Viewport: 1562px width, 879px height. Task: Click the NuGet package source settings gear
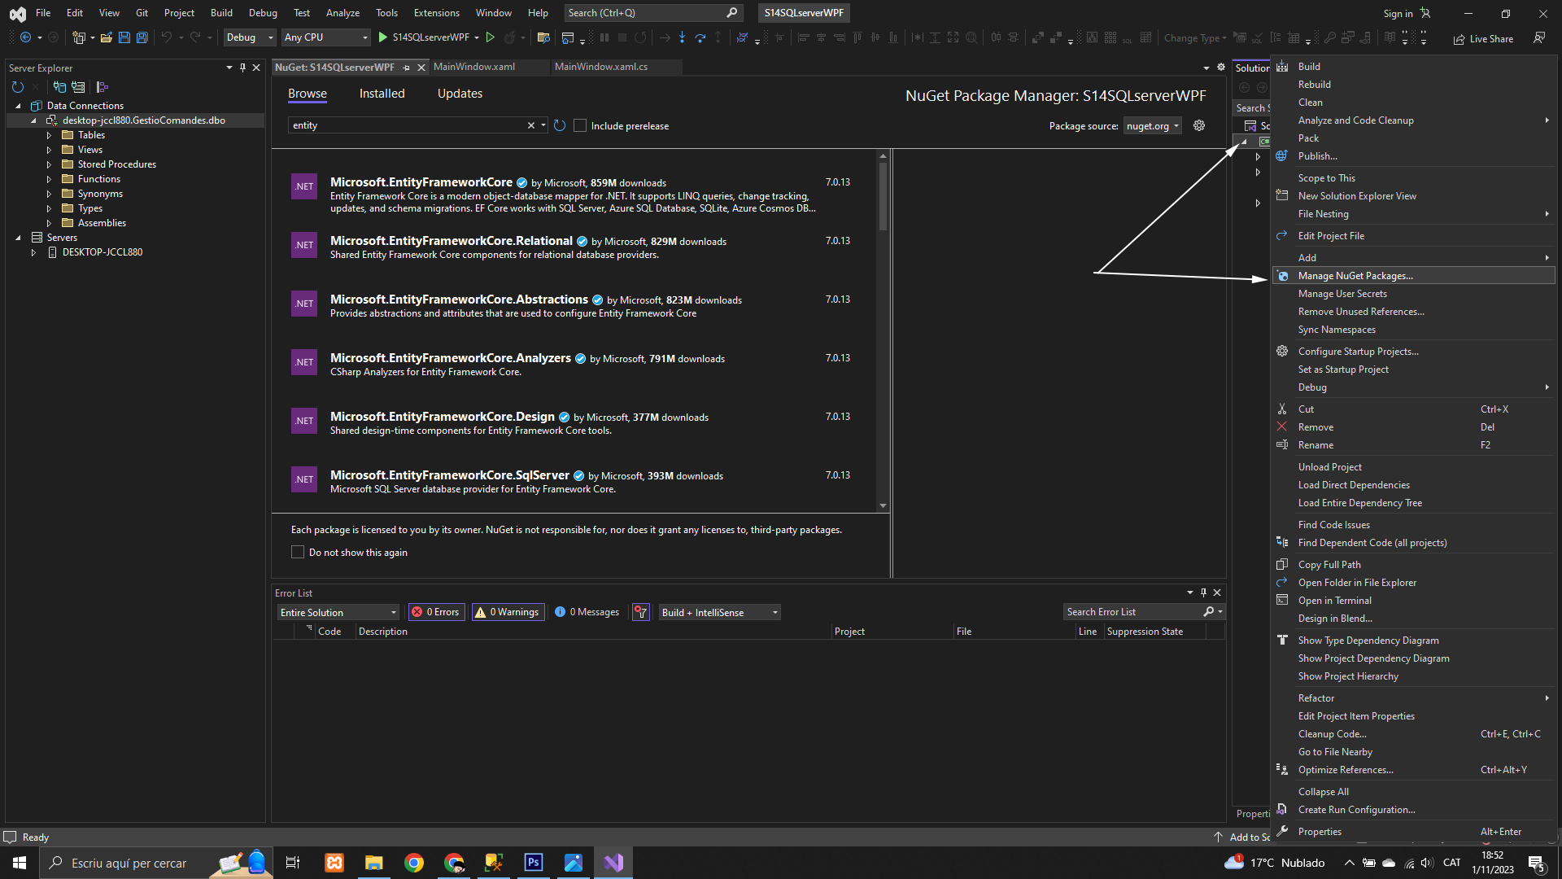[1198, 125]
